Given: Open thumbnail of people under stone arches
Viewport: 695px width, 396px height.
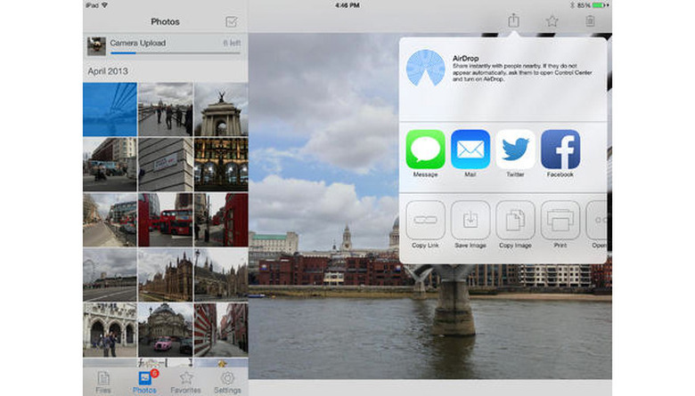Looking at the screenshot, I should pos(110,329).
